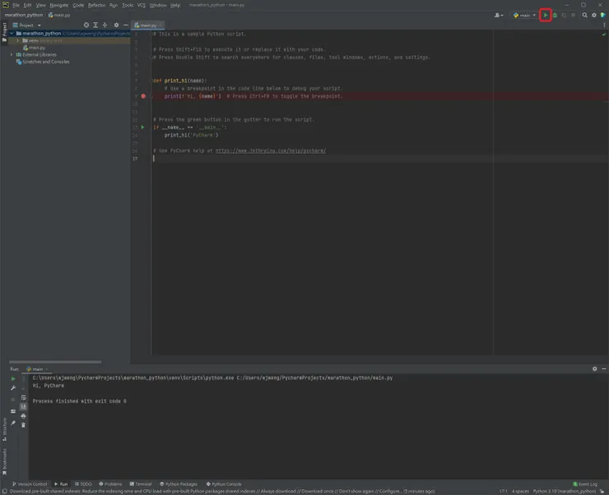Rerun main from the Run panel
609x495 pixels.
(13, 379)
